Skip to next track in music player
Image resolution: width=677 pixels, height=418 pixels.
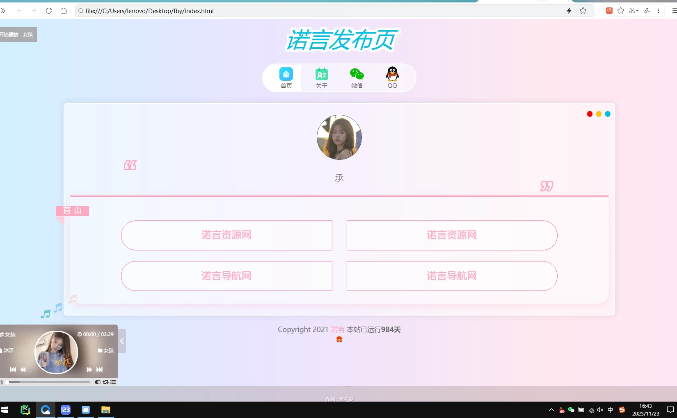[x=99, y=370]
